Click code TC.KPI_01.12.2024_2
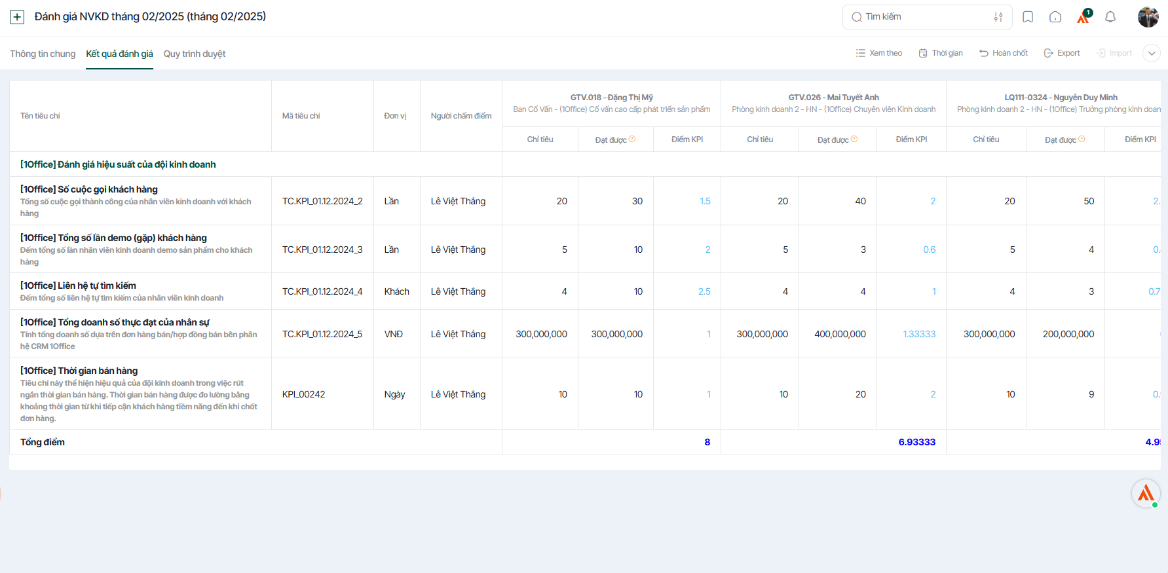 coord(322,201)
